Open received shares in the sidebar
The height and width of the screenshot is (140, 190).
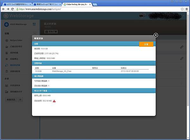pos(16,92)
